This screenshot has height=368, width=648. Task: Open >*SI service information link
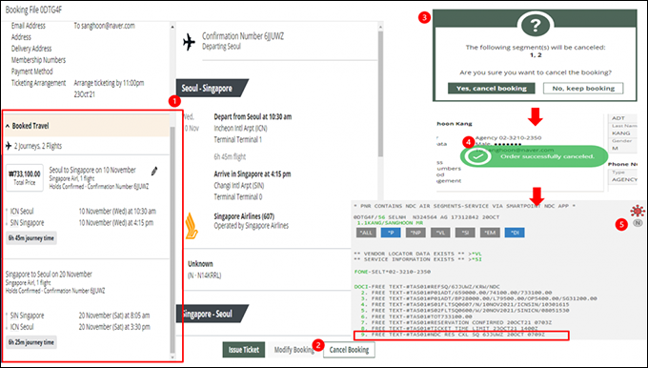coord(475,259)
